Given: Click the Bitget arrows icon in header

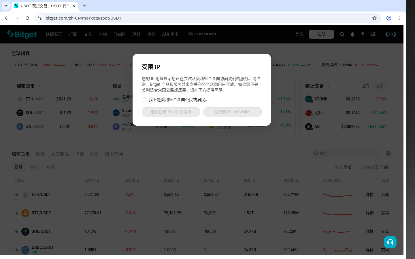Looking at the screenshot, I should 391,34.
